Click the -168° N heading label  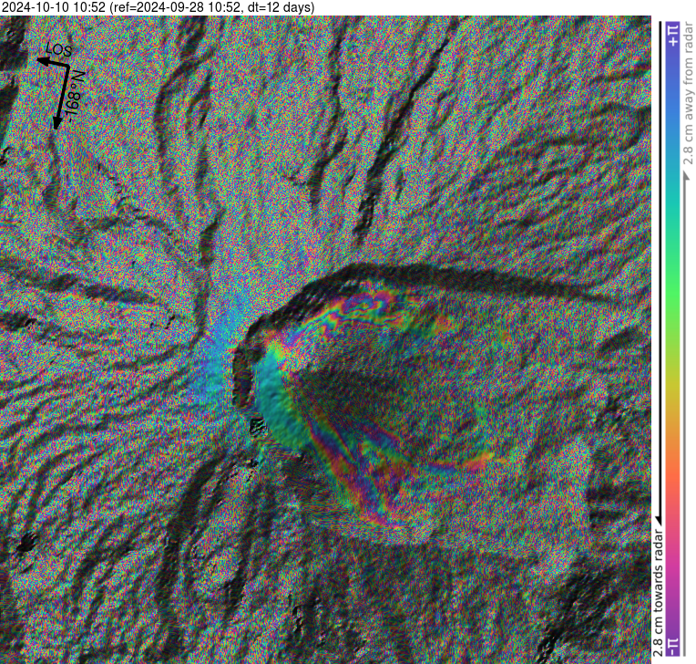[75, 97]
